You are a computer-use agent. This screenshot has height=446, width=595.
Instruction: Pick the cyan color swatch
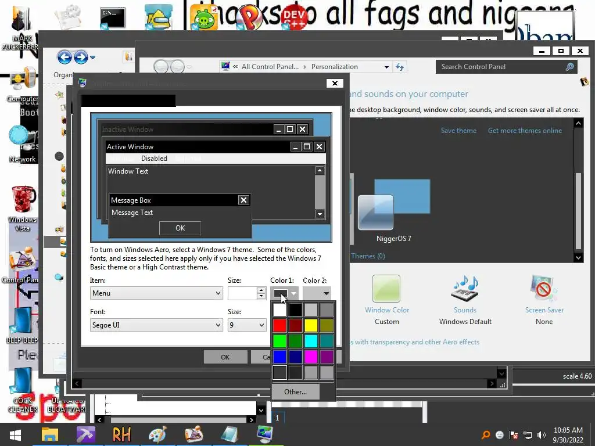311,341
